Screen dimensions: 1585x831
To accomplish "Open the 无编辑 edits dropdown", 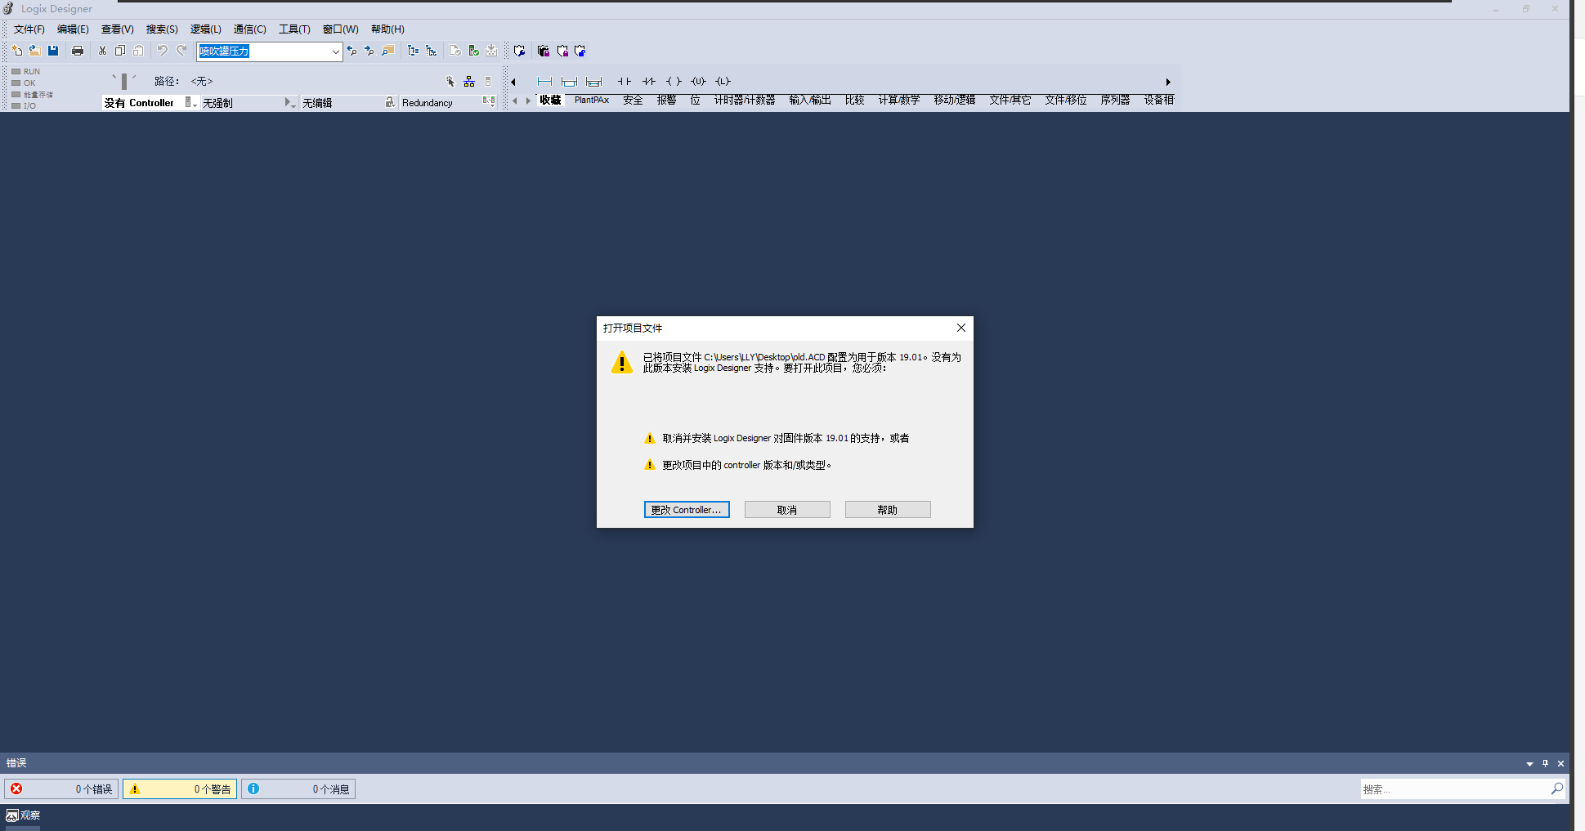I will click(390, 103).
